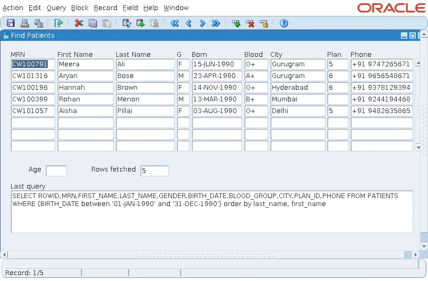
Task: Select MRN cell CW100399
Action: pyautogui.click(x=33, y=99)
